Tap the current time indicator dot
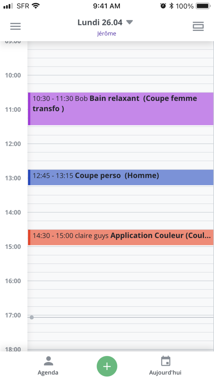Screen dimensions: 214x381 coord(32,317)
